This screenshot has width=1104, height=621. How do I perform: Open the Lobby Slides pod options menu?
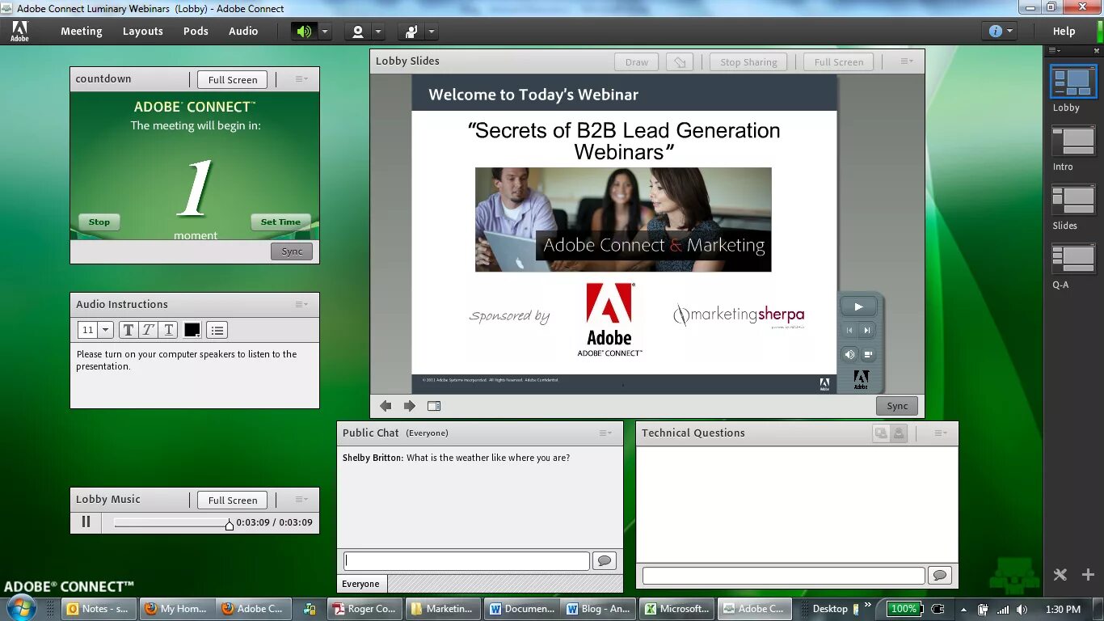click(907, 61)
